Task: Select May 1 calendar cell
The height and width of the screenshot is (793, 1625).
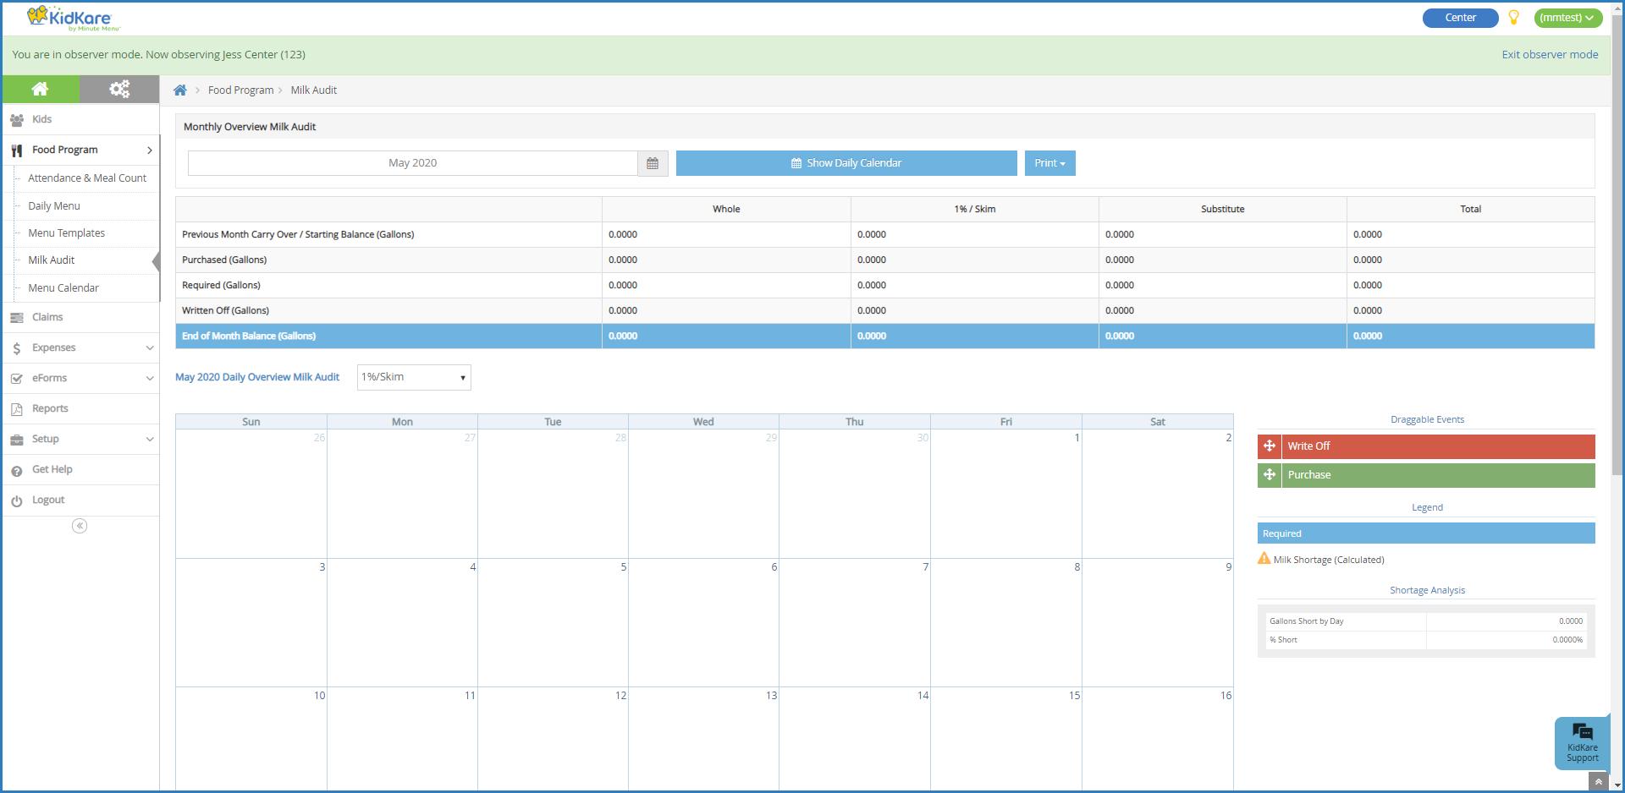Action: point(1005,494)
